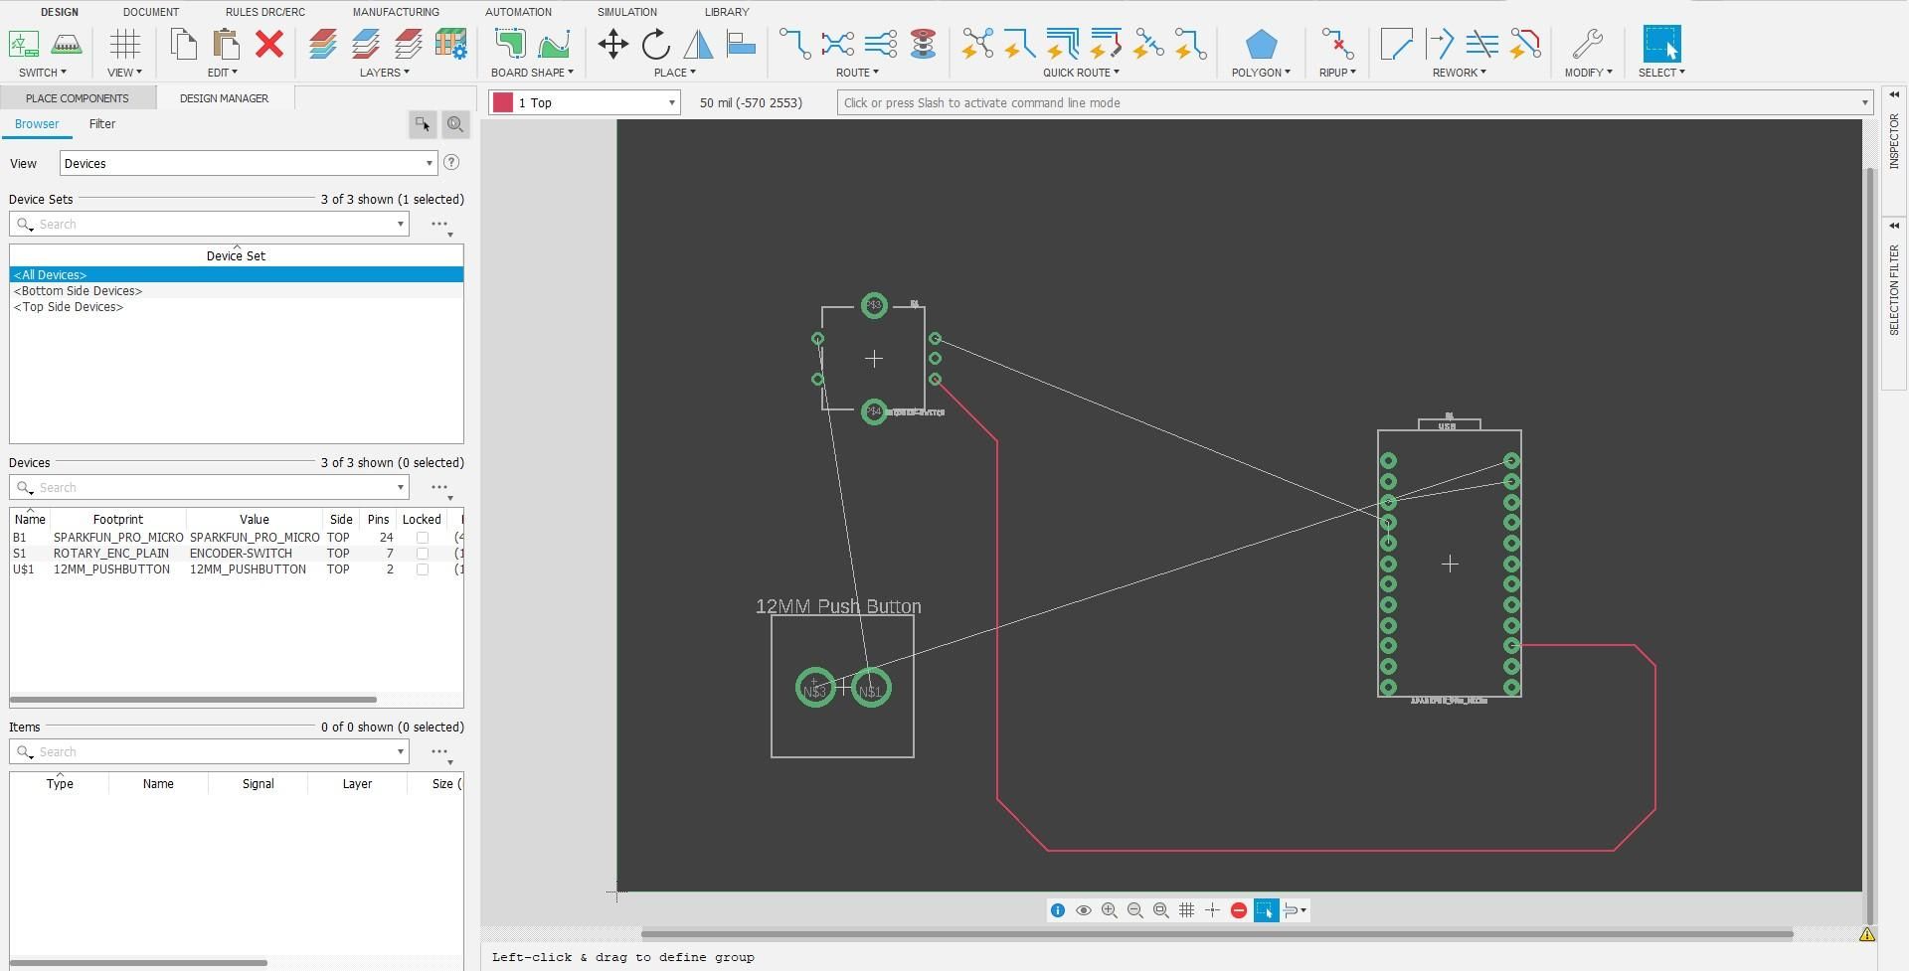The width and height of the screenshot is (1909, 971).
Task: Switch to the Filter tab
Action: click(x=102, y=123)
